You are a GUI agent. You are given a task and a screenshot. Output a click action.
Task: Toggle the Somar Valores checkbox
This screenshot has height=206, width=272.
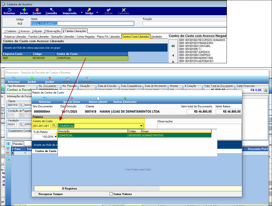(x=111, y=194)
